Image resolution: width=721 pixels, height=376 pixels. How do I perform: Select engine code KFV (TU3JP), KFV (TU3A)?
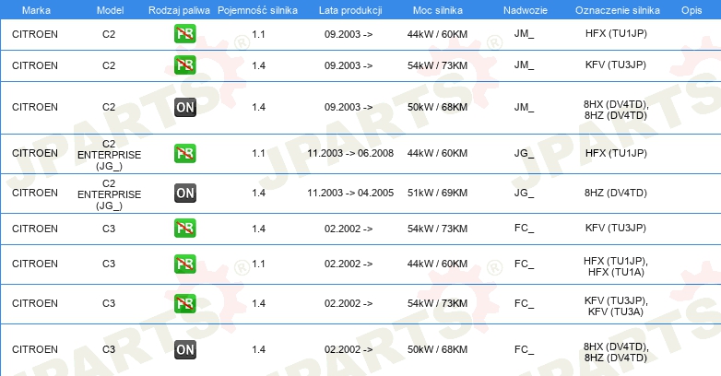(616, 306)
